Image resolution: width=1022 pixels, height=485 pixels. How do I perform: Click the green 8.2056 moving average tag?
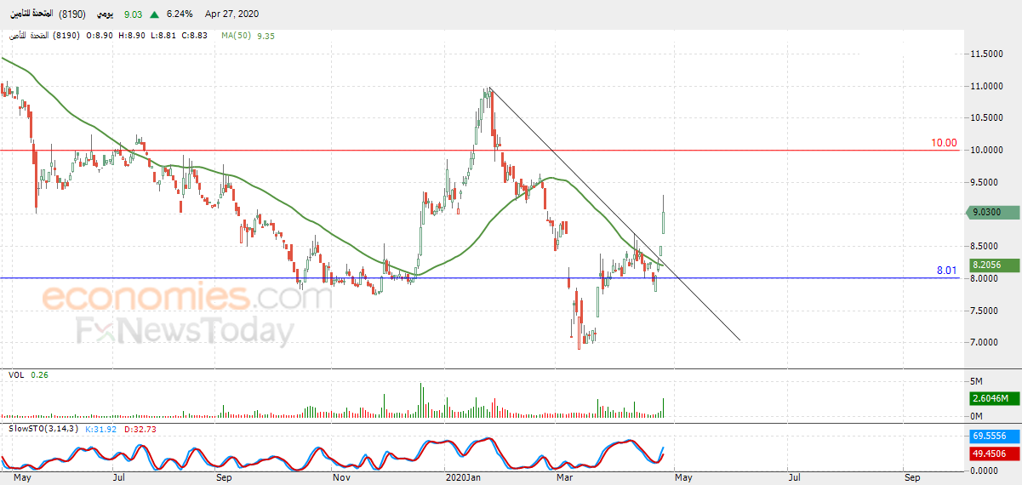click(992, 265)
